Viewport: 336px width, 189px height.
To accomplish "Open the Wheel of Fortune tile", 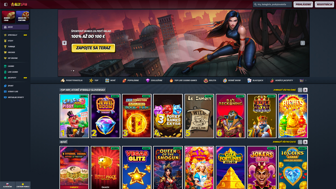I will point(22,17).
